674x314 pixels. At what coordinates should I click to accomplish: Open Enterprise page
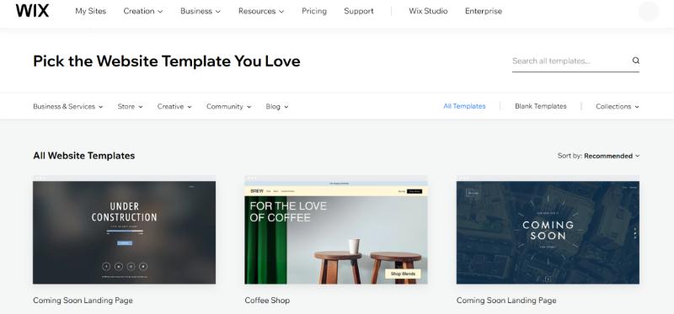coord(484,11)
